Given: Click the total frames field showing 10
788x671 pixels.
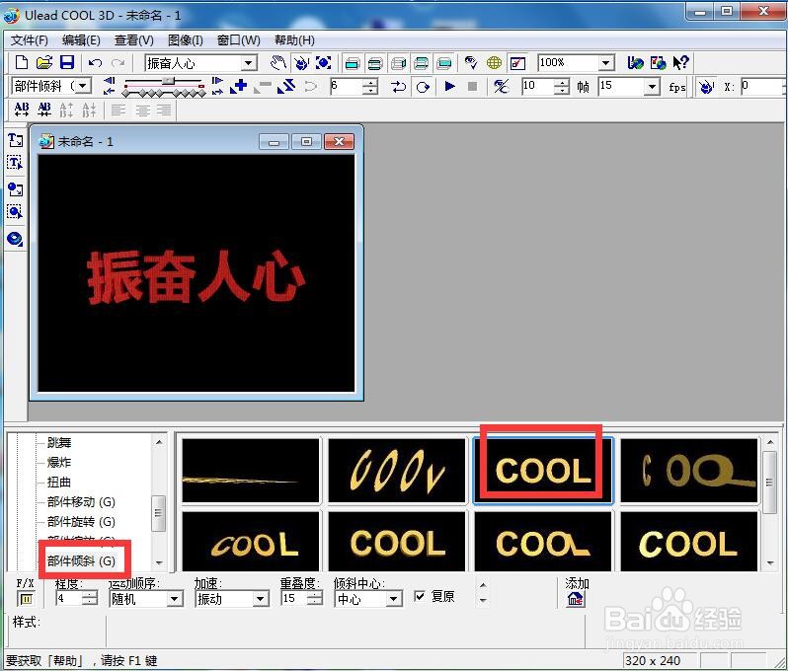Looking at the screenshot, I should coord(539,87).
